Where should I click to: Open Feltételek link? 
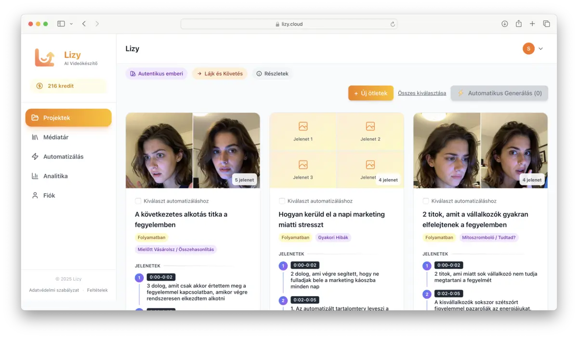[x=97, y=290]
